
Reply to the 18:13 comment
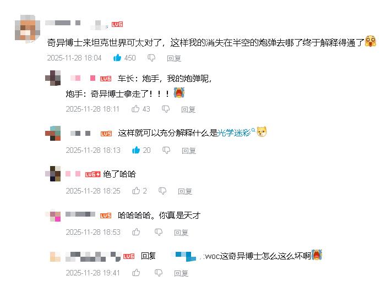click(x=189, y=151)
